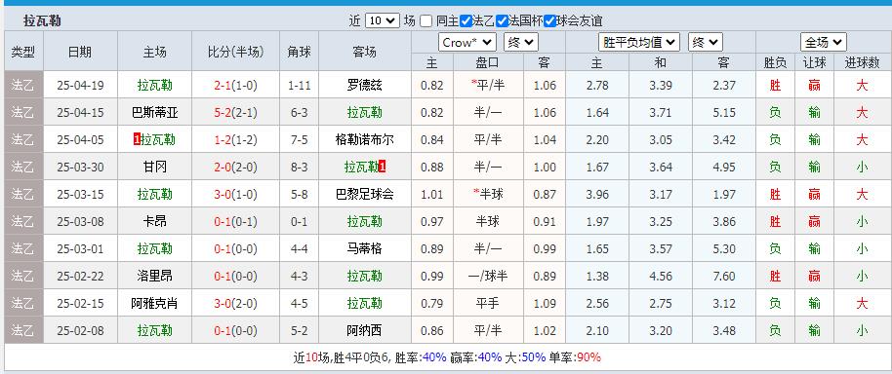
Task: Click the 2-0(2-0) score link
Action: point(235,168)
